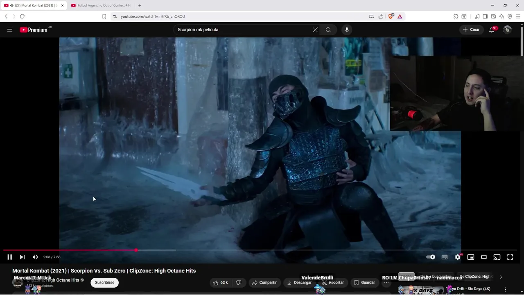This screenshot has width=524, height=295.
Task: Dislike the video
Action: [239, 282]
